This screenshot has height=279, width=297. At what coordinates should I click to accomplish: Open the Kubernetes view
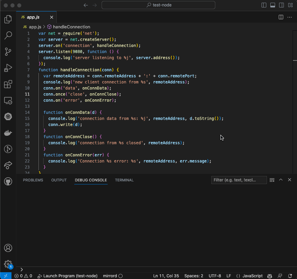tap(8, 117)
